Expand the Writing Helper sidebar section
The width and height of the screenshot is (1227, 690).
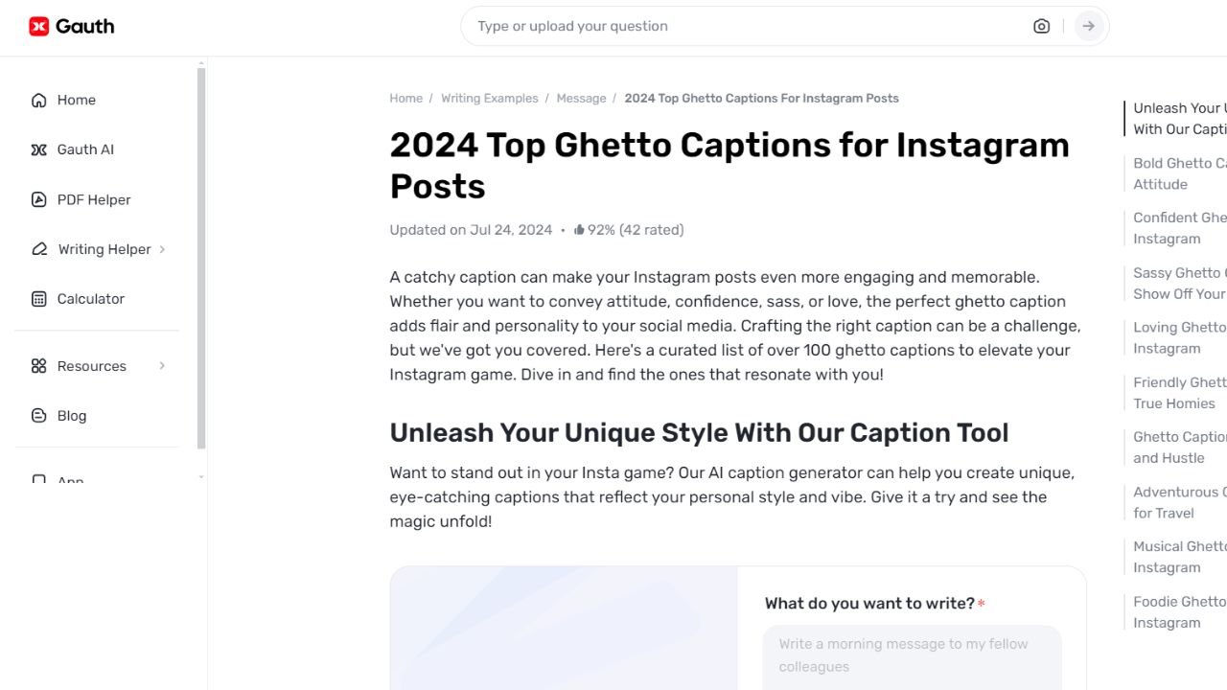160,249
